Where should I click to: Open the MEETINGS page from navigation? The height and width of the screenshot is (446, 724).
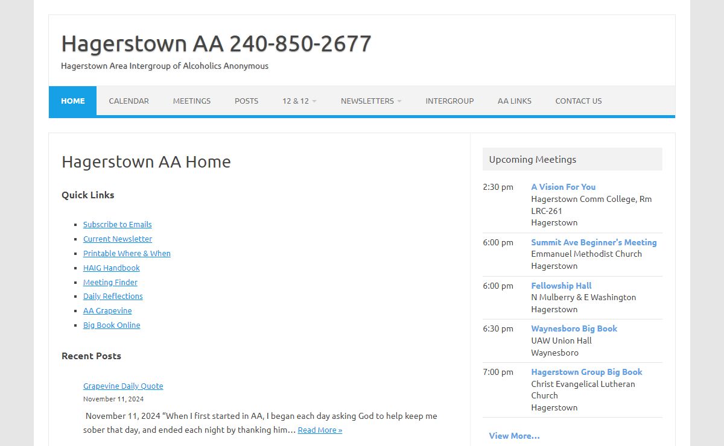pyautogui.click(x=192, y=101)
